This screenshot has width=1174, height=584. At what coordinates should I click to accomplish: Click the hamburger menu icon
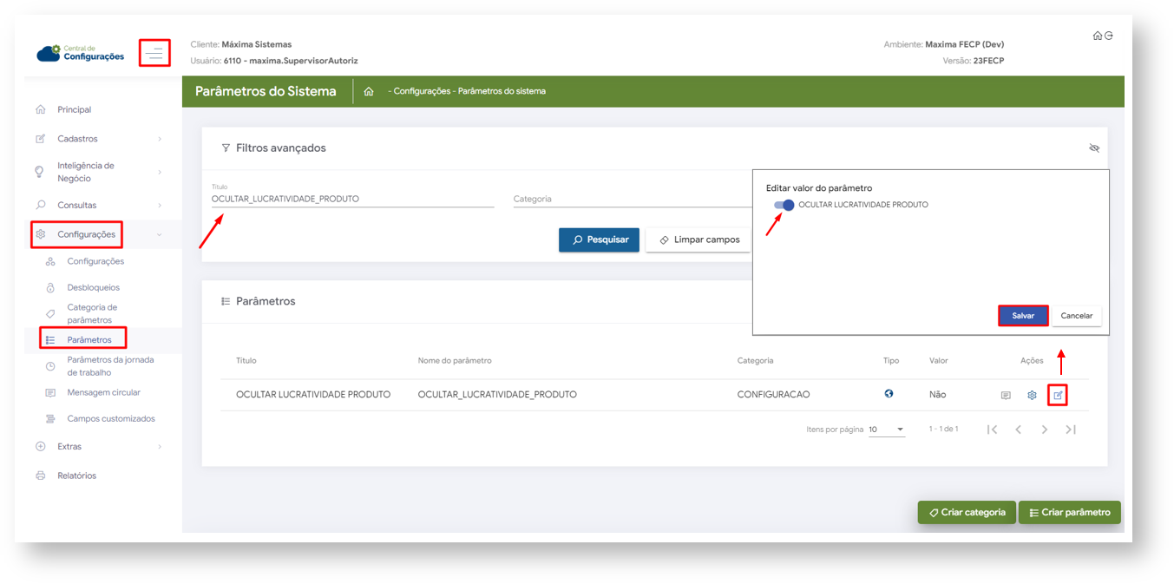154,53
